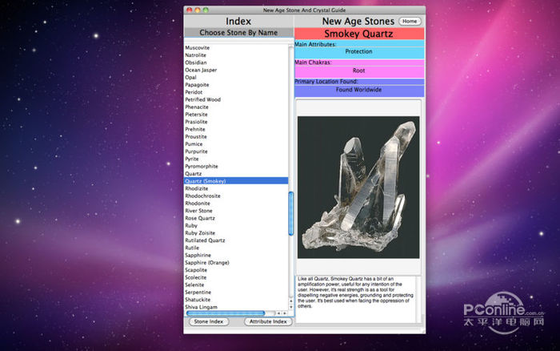Zoom the window with green button

[x=206, y=10]
